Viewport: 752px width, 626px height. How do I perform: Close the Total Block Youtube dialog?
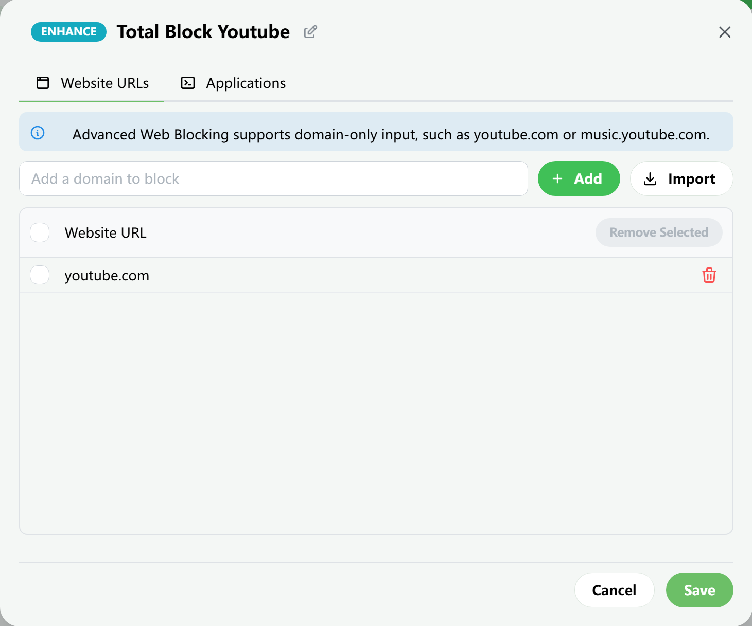725,32
